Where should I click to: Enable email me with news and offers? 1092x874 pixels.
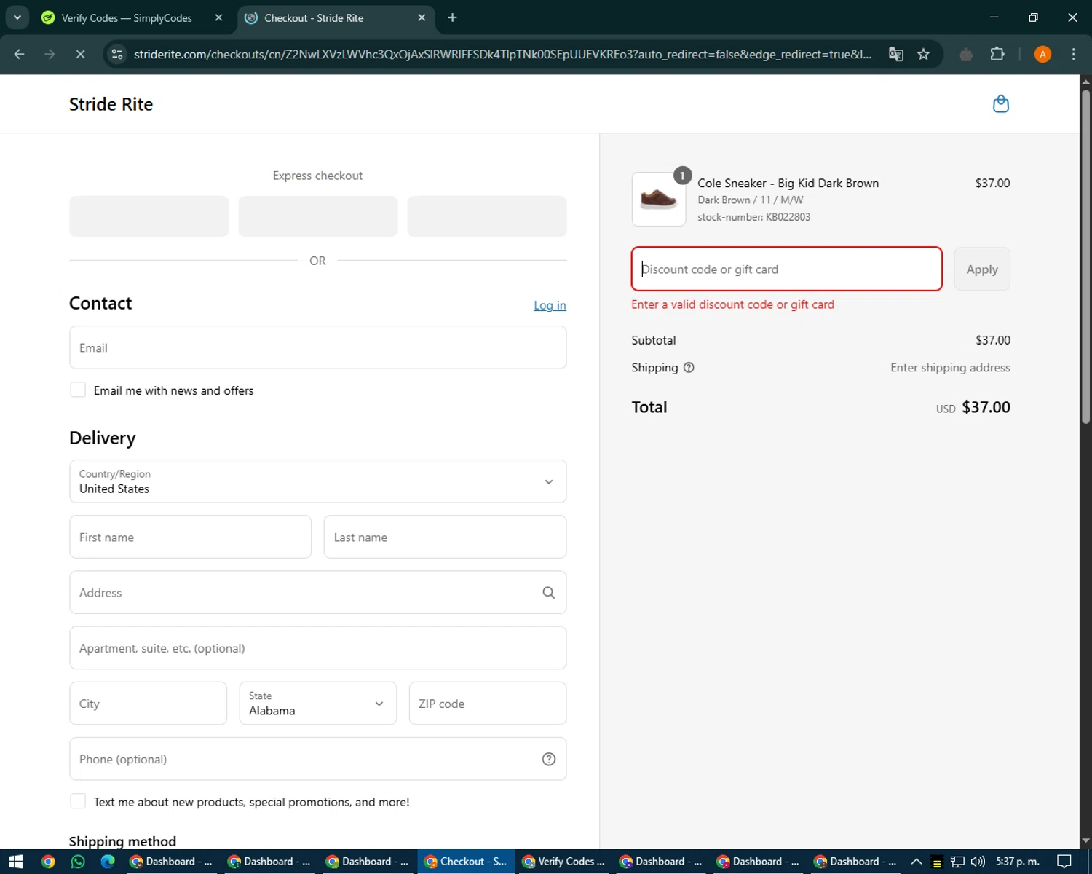tap(78, 390)
